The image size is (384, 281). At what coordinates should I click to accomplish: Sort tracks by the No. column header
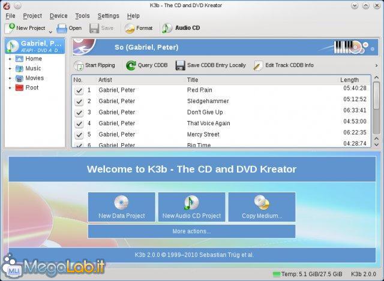(x=84, y=80)
